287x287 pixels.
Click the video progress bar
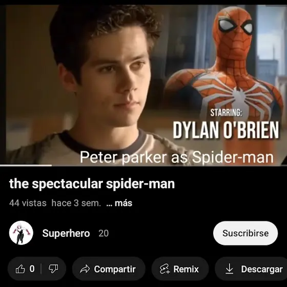(143, 165)
